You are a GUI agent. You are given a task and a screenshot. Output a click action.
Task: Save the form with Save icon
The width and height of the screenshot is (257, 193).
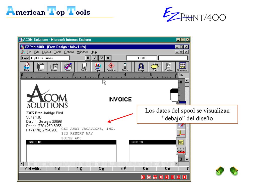(x=68, y=67)
